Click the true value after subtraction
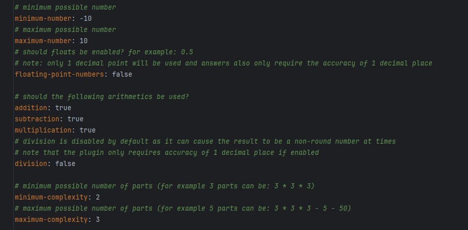 [75, 119]
